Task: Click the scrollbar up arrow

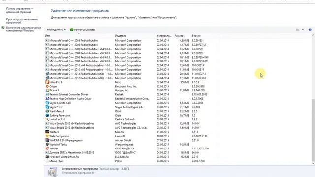Action: tap(313, 35)
